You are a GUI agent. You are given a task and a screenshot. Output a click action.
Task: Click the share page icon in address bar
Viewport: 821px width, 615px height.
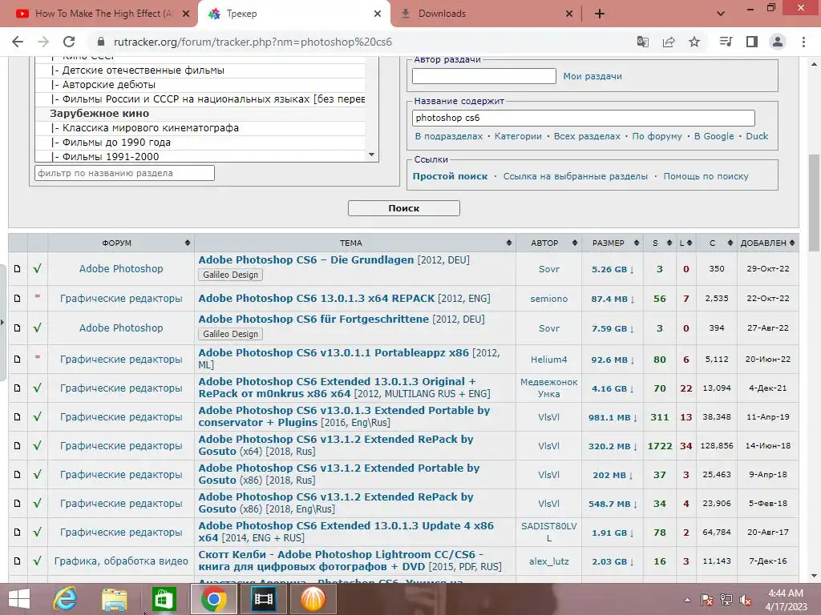point(669,42)
